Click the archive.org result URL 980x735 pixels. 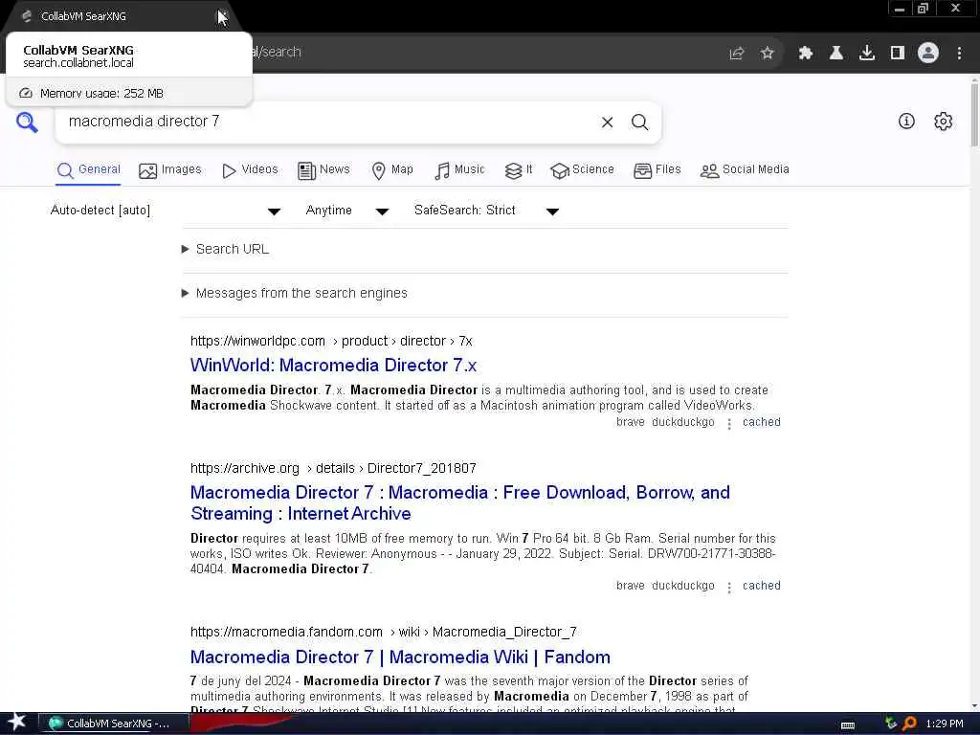pos(333,468)
